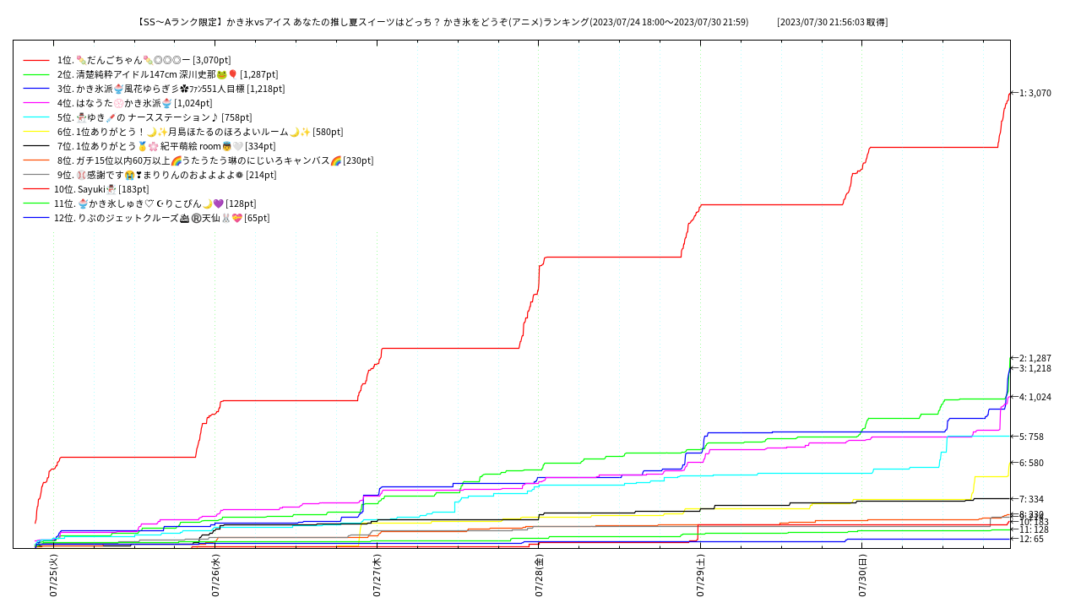This screenshot has height=608, width=1081.
Task: Select legend entry '2位. 清楚純粋アイドル147cm 深川史那'
Action: coord(167,74)
